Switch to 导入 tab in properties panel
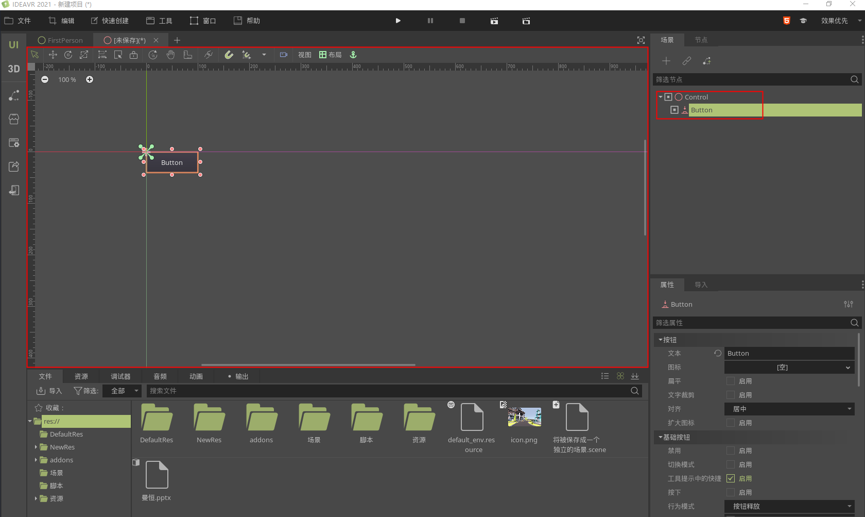865x517 pixels. [701, 285]
